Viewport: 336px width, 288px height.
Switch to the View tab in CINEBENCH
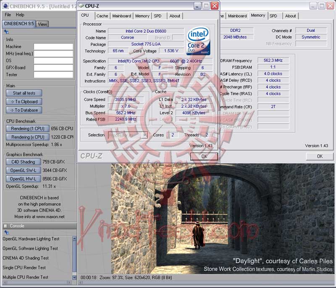click(42, 24)
